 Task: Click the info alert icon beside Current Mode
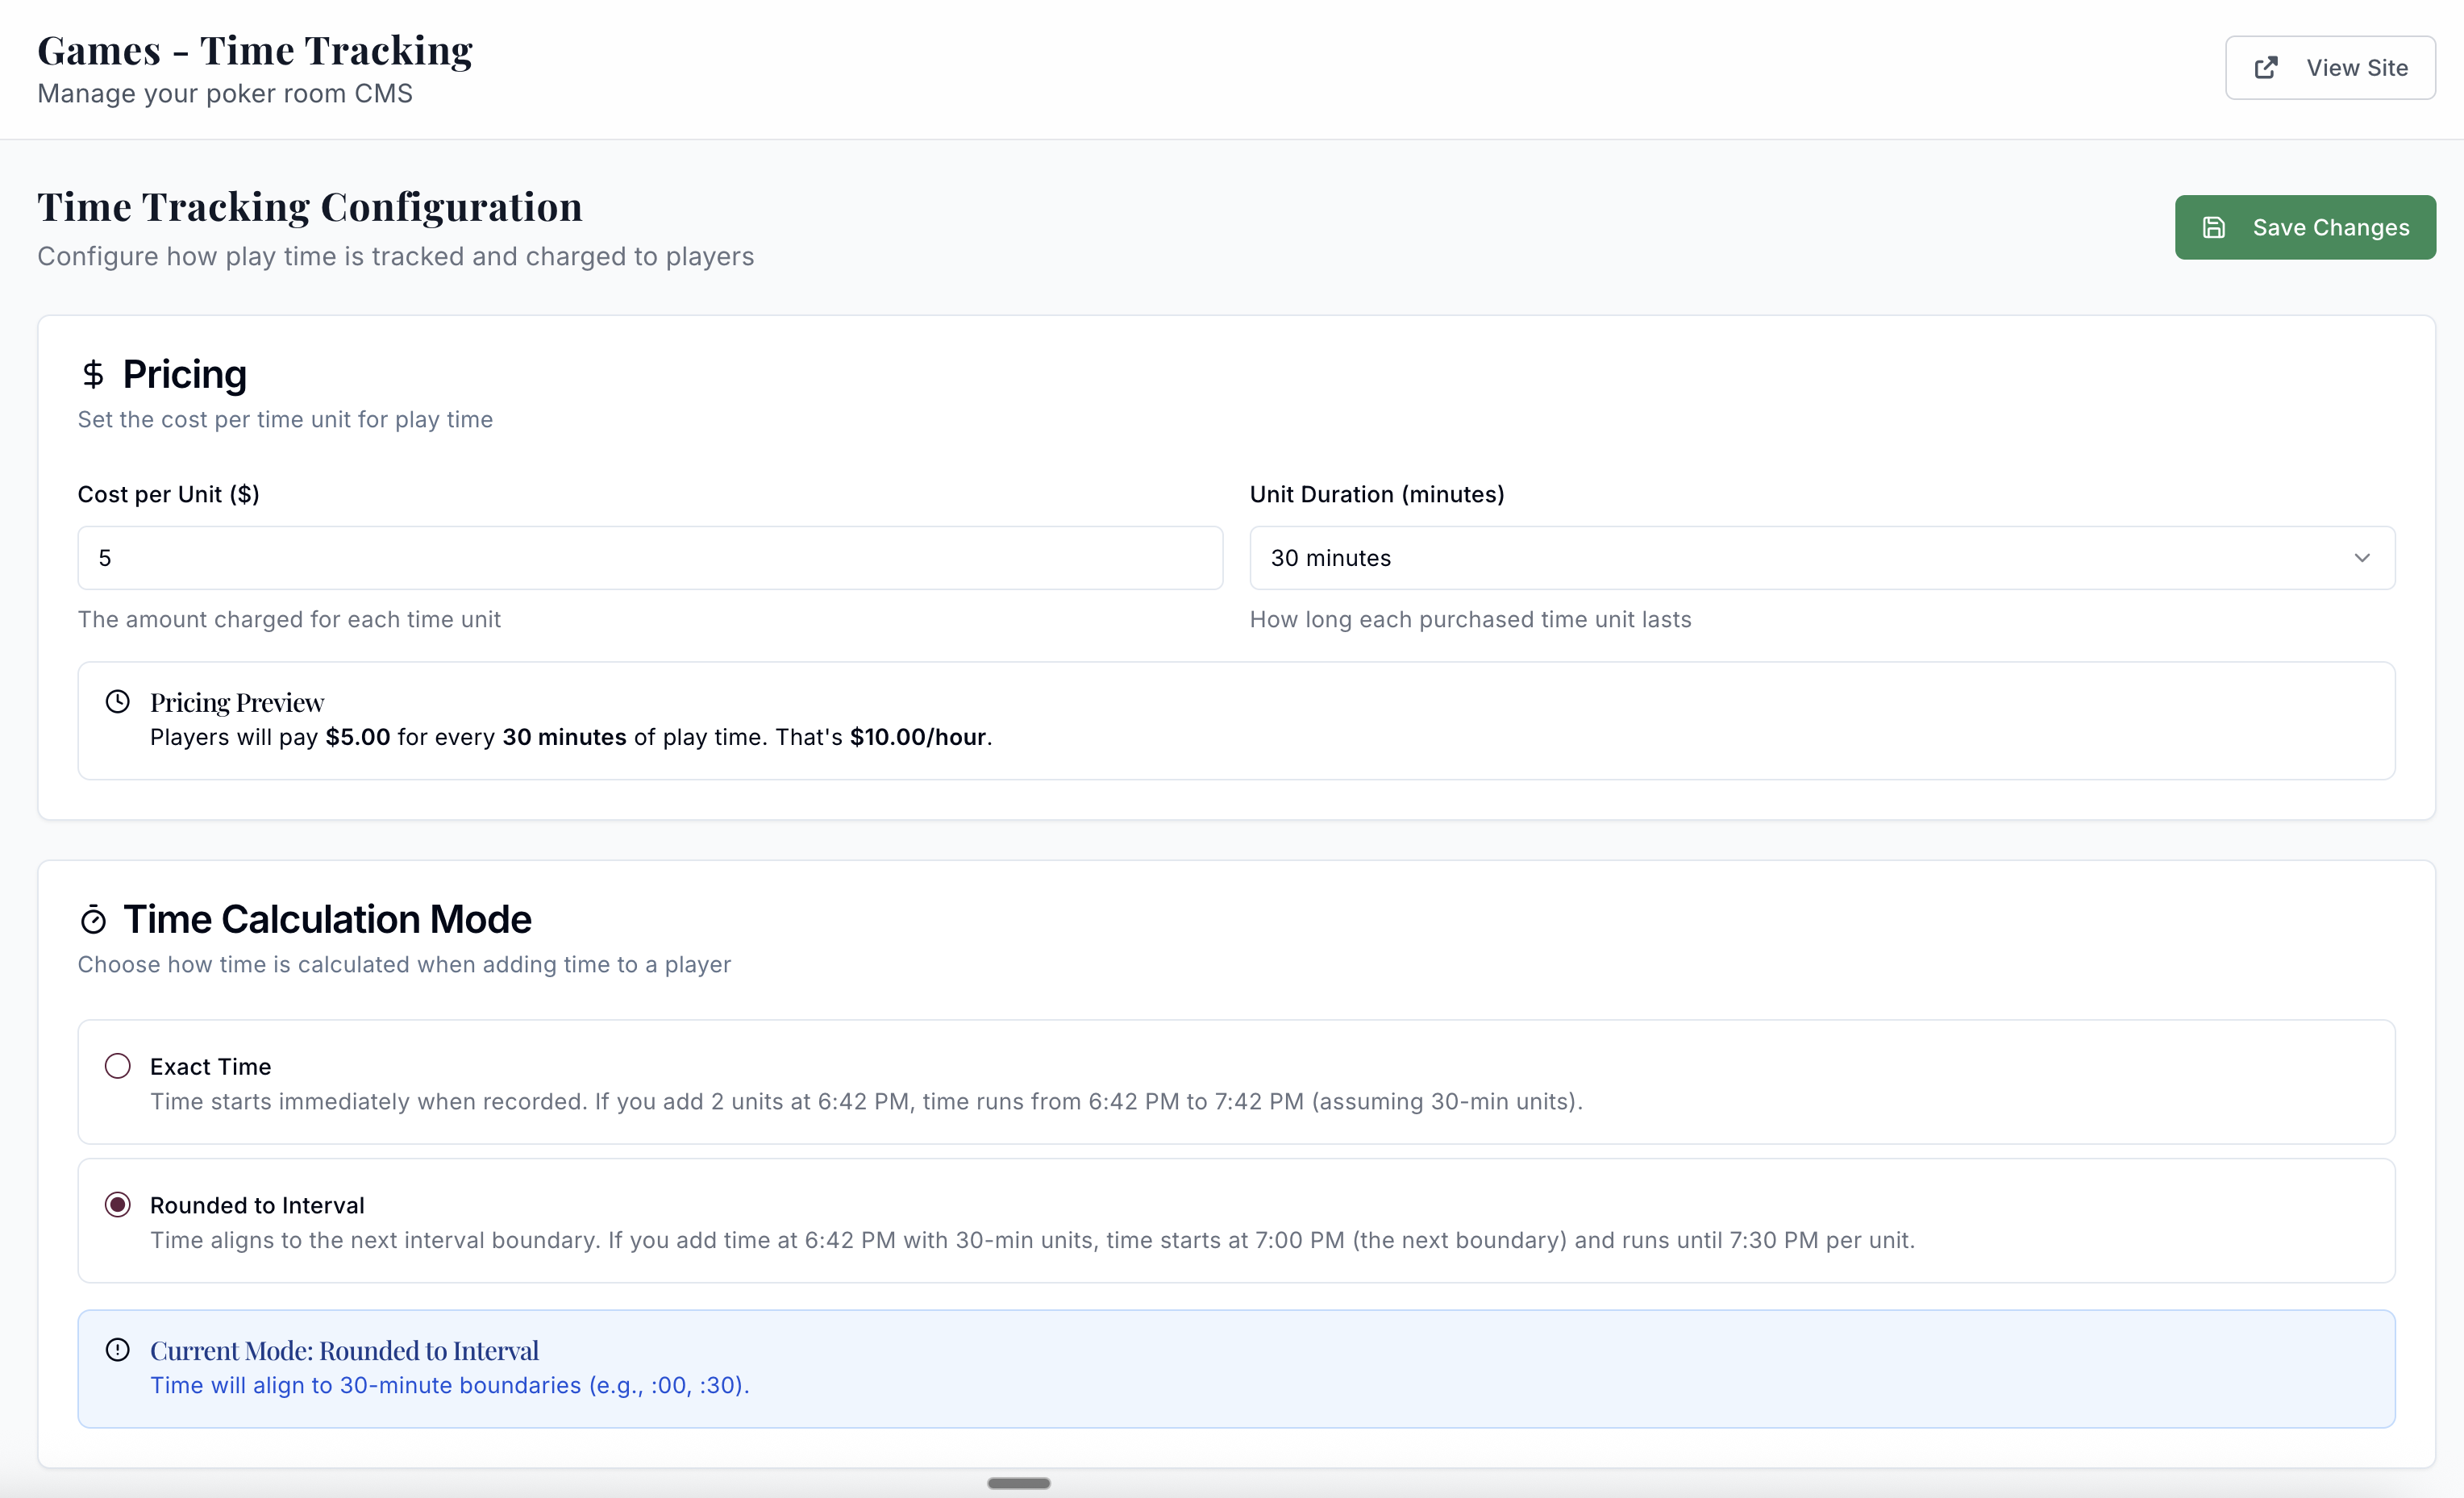pyautogui.click(x=118, y=1350)
